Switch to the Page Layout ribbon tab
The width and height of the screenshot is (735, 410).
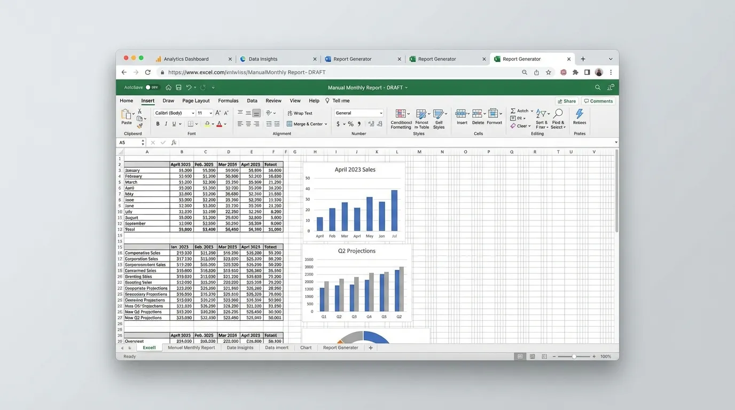coord(196,101)
